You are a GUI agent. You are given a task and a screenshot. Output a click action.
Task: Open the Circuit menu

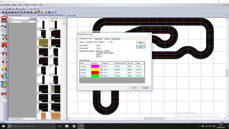click(x=27, y=5)
